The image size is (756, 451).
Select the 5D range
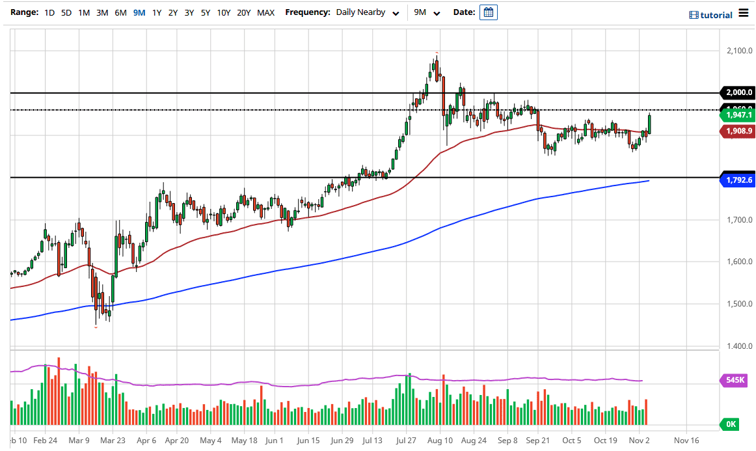pos(66,12)
